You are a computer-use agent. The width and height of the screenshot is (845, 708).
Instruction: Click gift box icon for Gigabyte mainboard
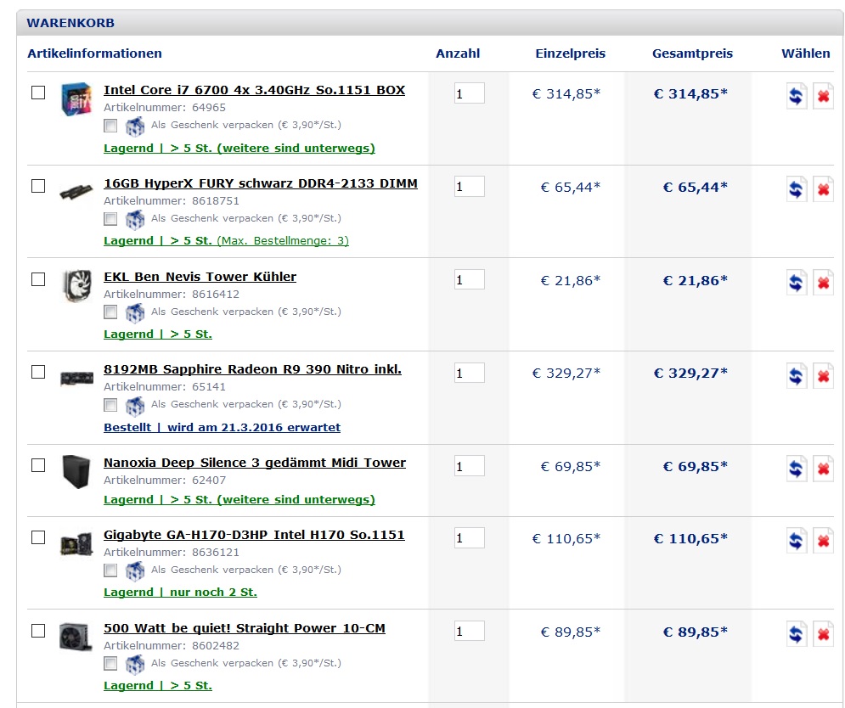tap(135, 571)
